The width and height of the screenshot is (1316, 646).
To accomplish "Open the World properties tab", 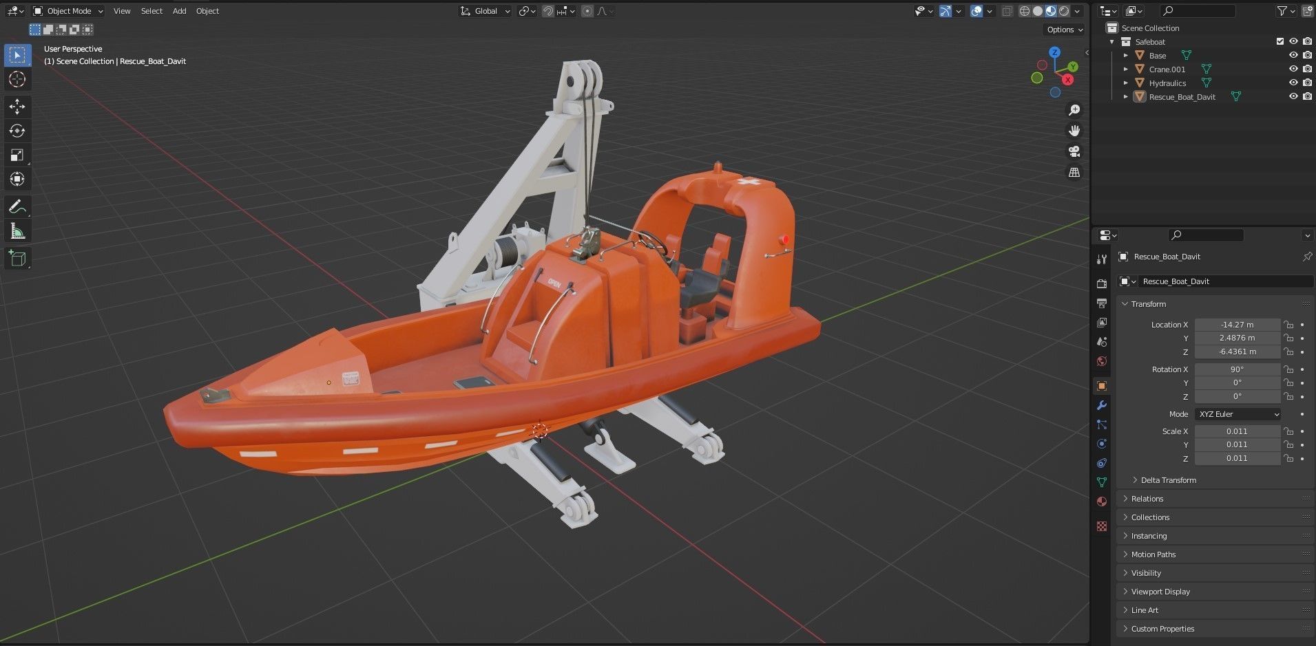I will click(1101, 360).
